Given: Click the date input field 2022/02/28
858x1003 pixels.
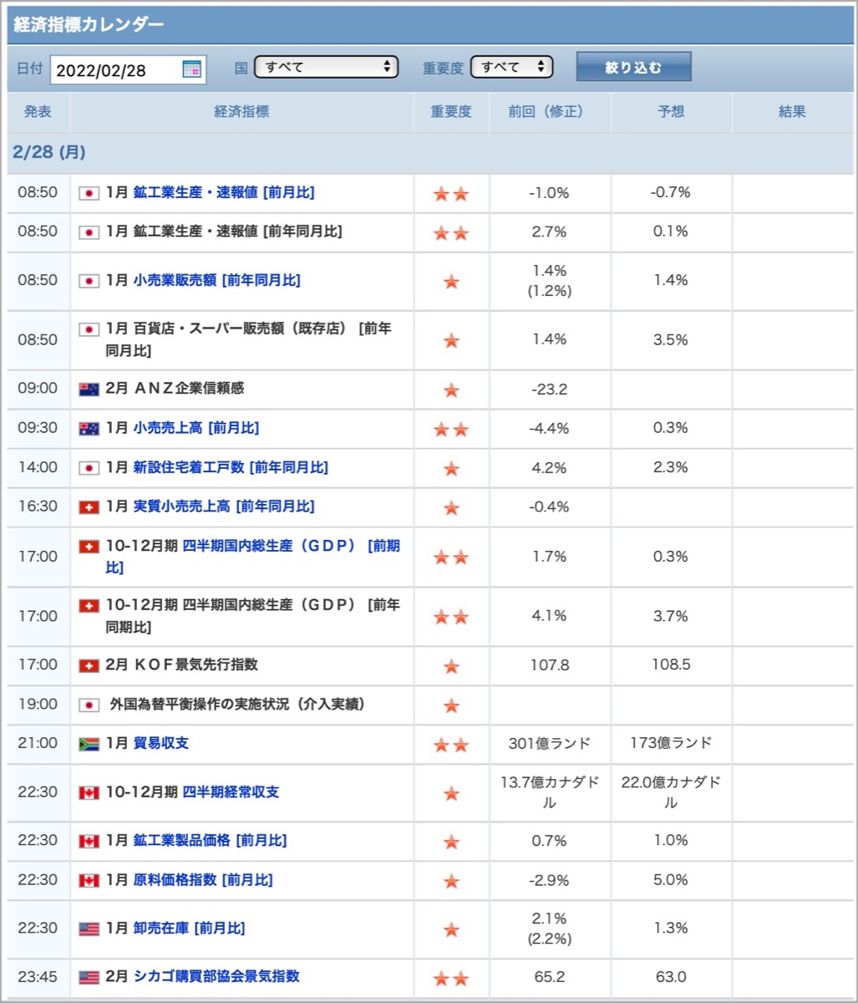Looking at the screenshot, I should tap(128, 69).
